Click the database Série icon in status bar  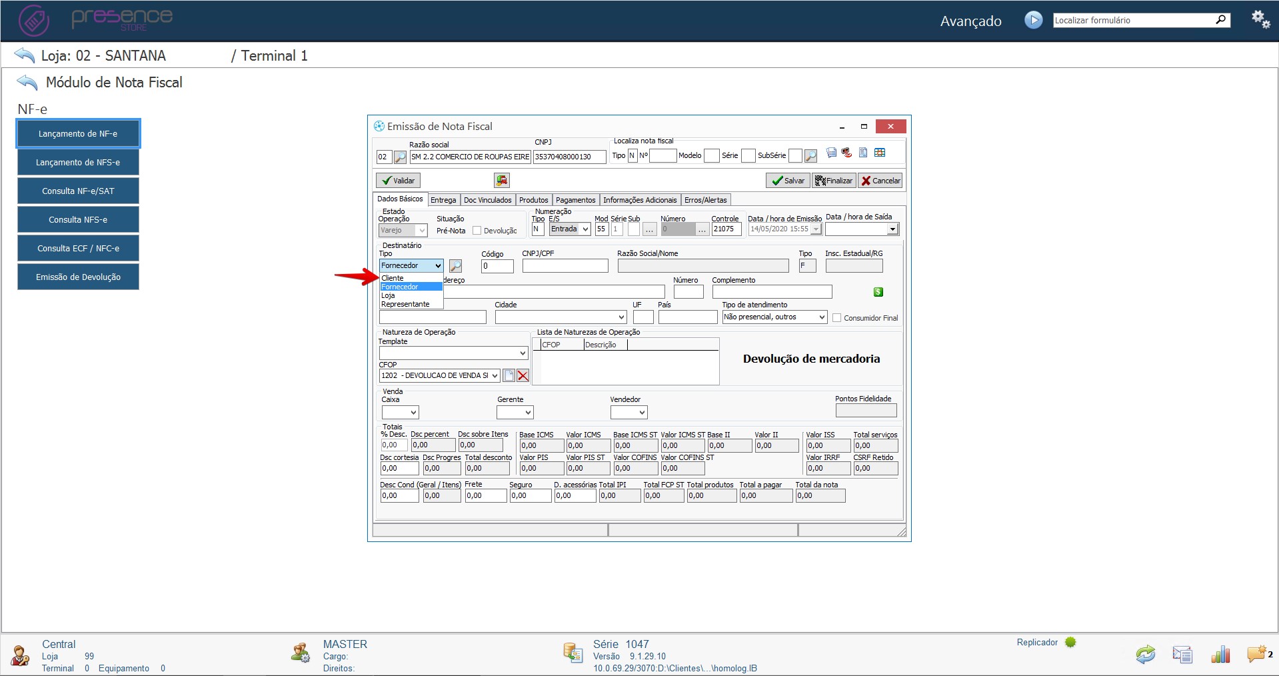pos(573,653)
